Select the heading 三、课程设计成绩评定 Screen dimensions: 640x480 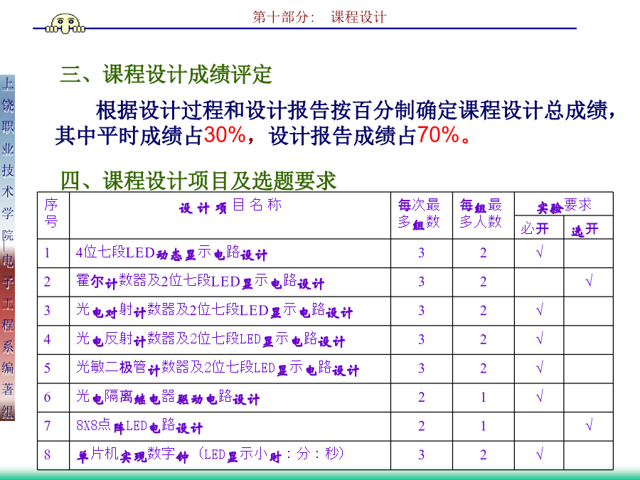coord(166,74)
